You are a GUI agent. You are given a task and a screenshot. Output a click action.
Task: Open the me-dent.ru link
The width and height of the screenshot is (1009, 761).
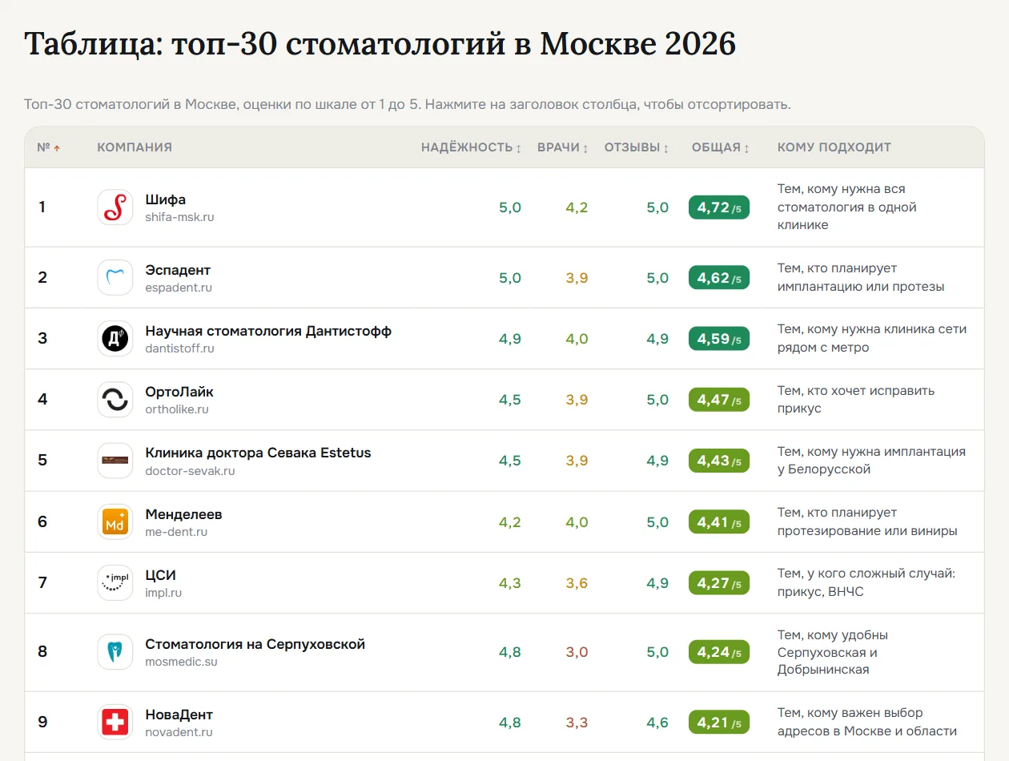[176, 532]
